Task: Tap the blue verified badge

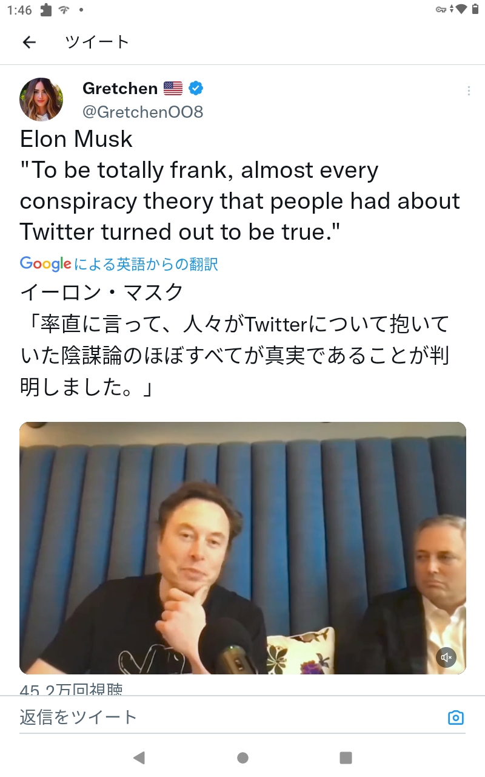Action: coord(196,89)
